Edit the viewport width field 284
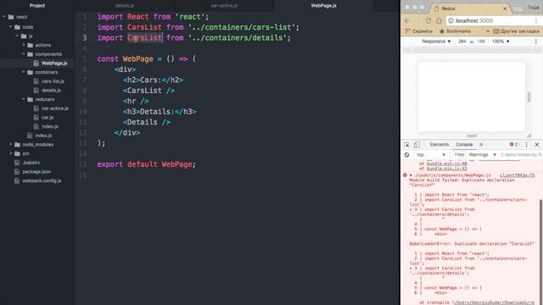Image resolution: width=543 pixels, height=305 pixels. [462, 42]
